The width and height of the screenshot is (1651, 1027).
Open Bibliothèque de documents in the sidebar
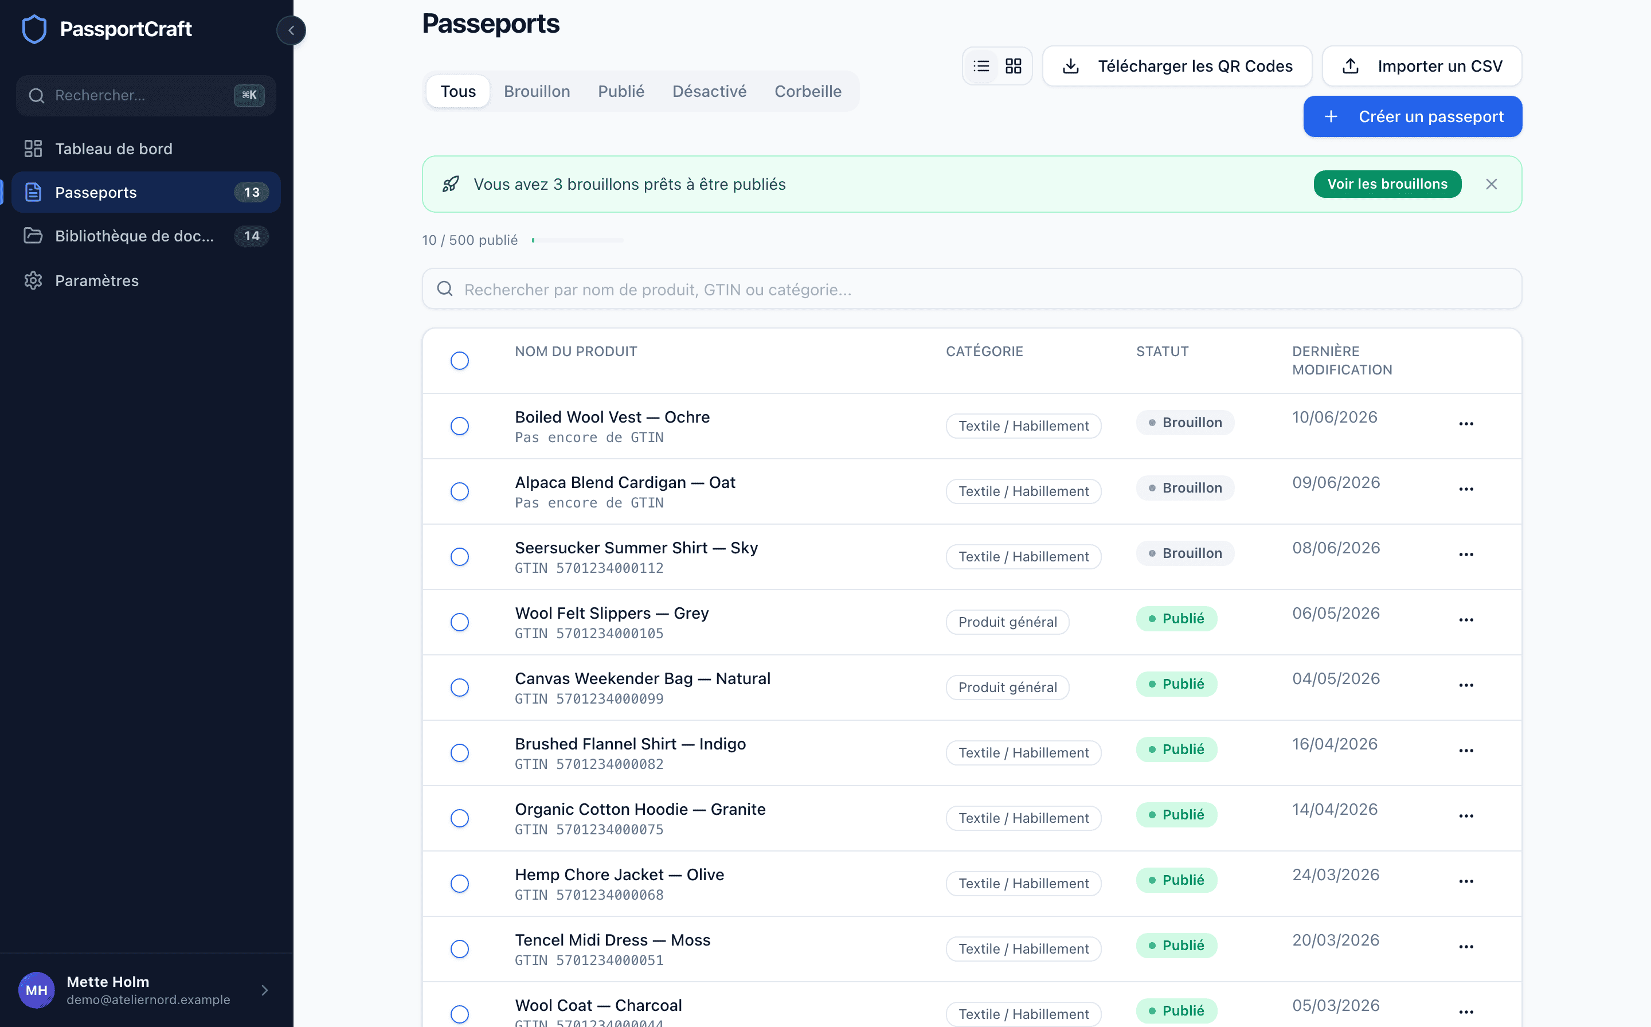[x=146, y=236]
